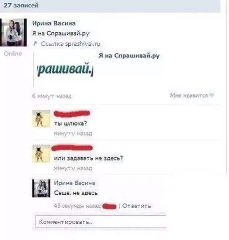This screenshot has width=229, height=240.
Task: Click the second comment's redacted author name
Action: pos(72,148)
